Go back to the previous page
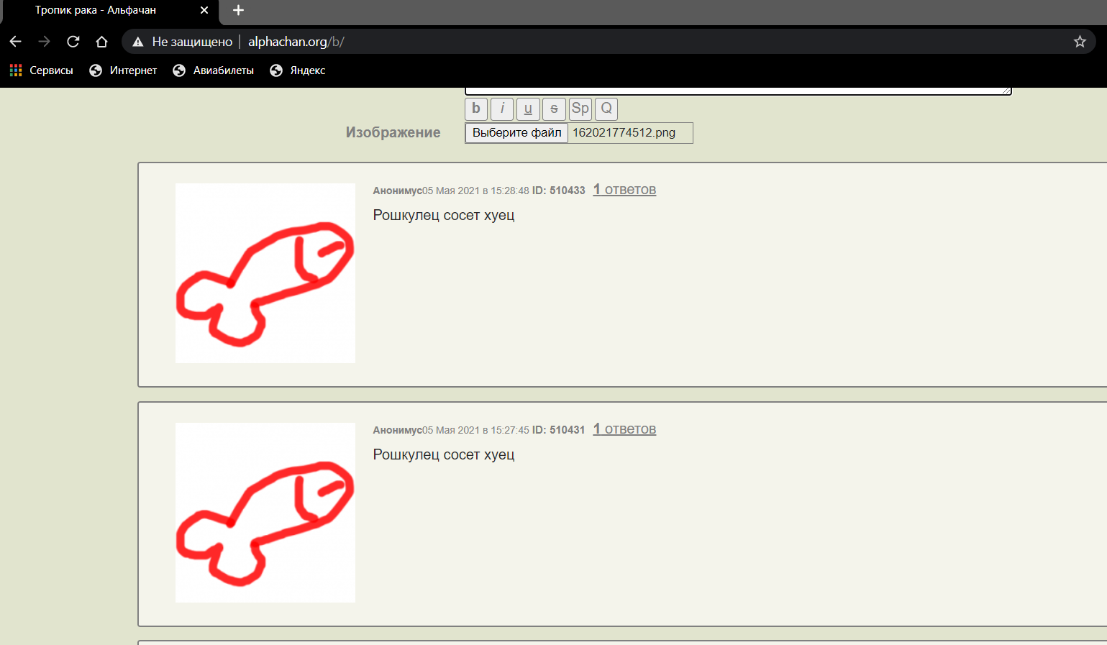 15,42
